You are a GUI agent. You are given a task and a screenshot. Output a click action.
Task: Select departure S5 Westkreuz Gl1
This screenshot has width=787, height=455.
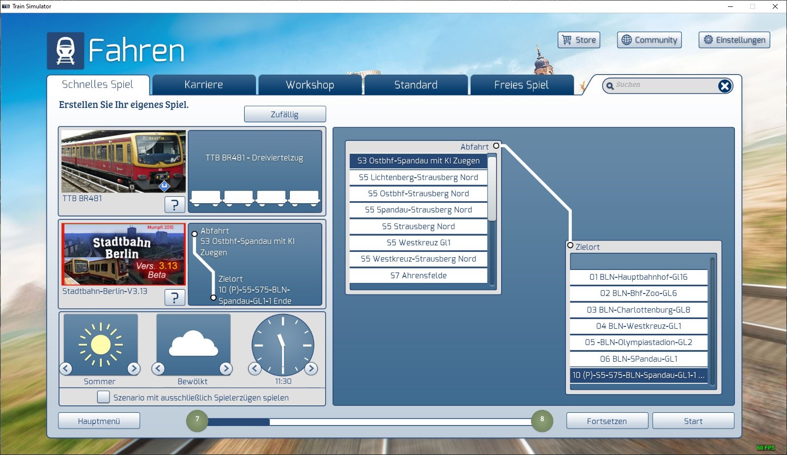tap(419, 242)
